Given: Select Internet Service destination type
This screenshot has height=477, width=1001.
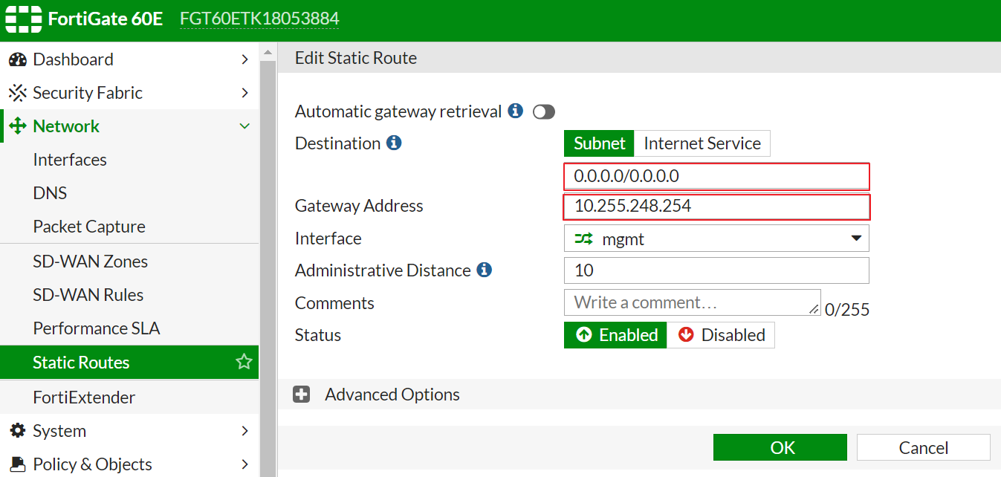Looking at the screenshot, I should (702, 143).
